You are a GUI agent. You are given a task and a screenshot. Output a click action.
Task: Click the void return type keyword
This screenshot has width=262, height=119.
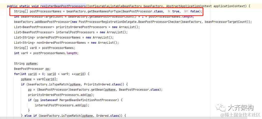tap(35, 6)
